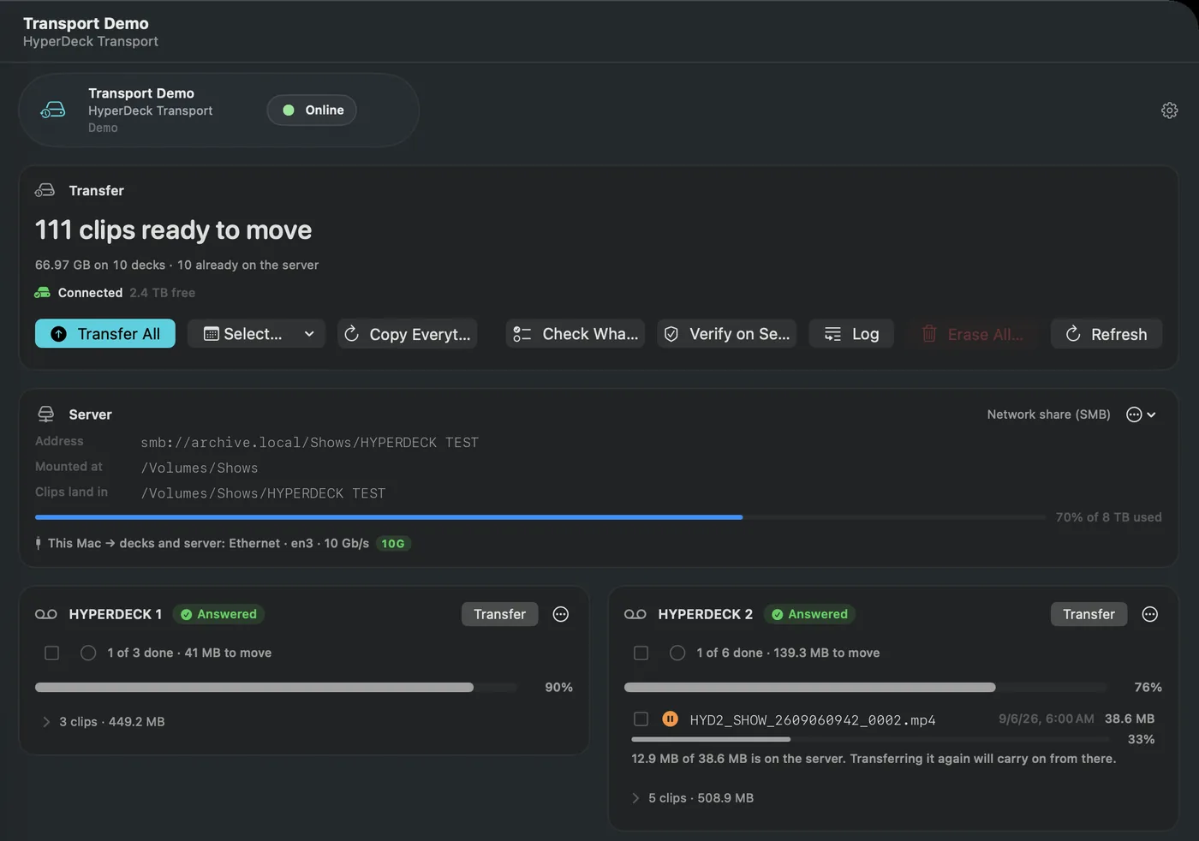
Task: Click the green Connected status icon
Action: tap(42, 293)
